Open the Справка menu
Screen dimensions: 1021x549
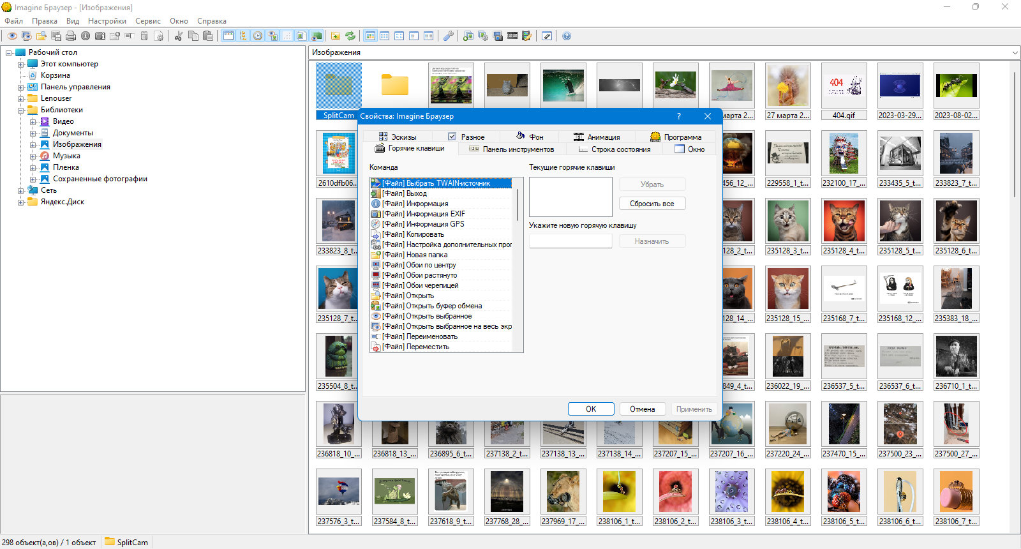tap(212, 21)
